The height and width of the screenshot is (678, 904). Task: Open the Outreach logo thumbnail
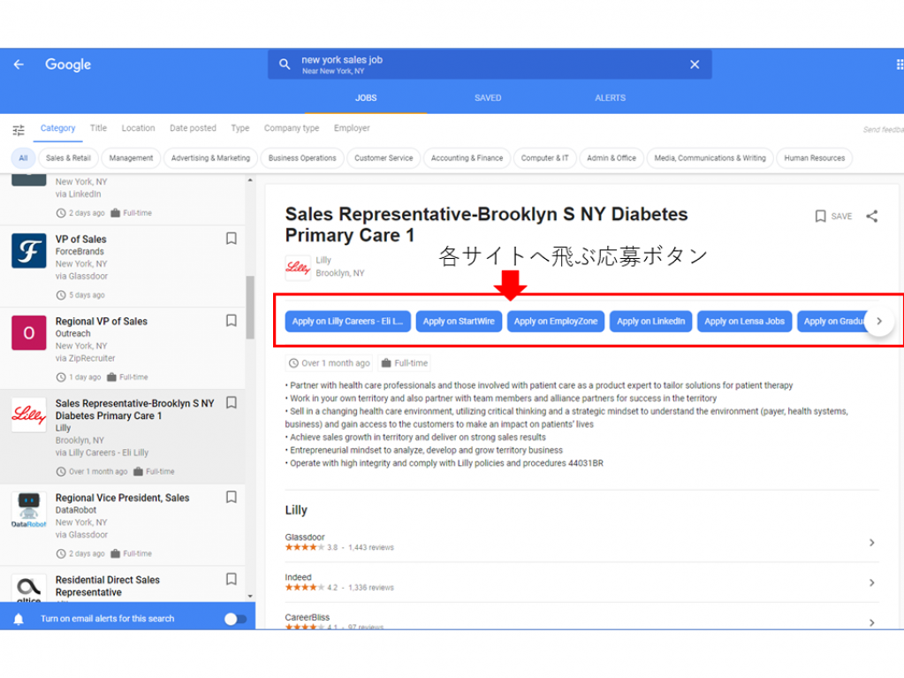[29, 332]
